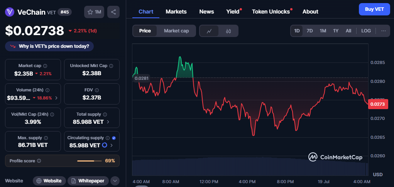Viewport: 394px width, 187px height.
Task: Click the FDV info icon
Action: click(97, 90)
